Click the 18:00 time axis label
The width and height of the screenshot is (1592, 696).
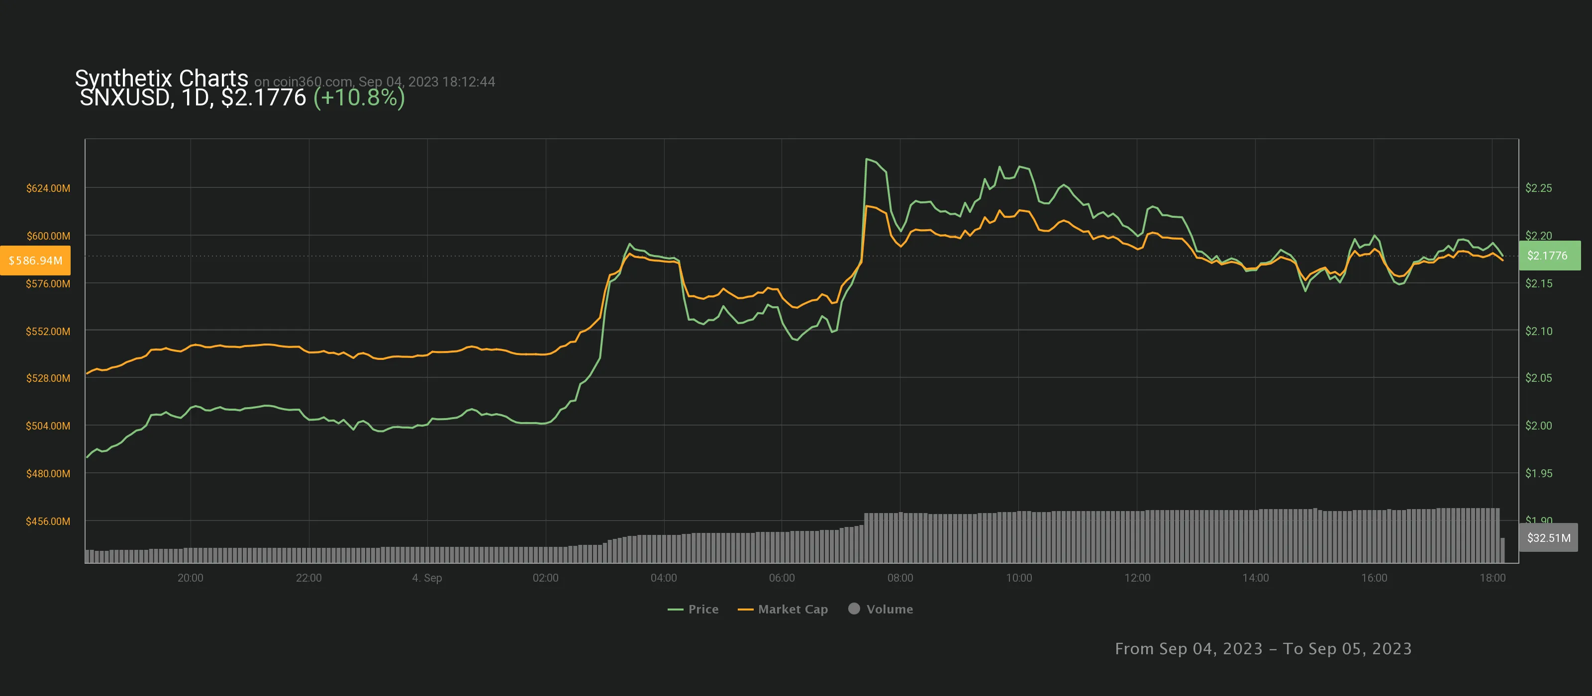pos(1492,578)
